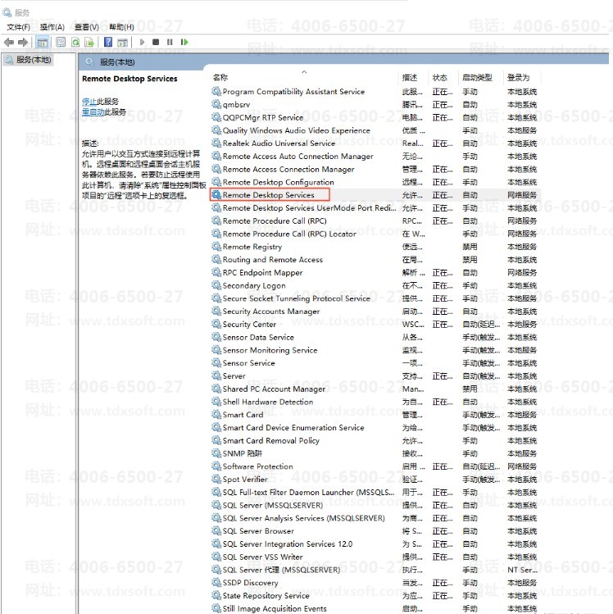Click gear icon beside RPC Endpoint Mapper

pyautogui.click(x=216, y=272)
